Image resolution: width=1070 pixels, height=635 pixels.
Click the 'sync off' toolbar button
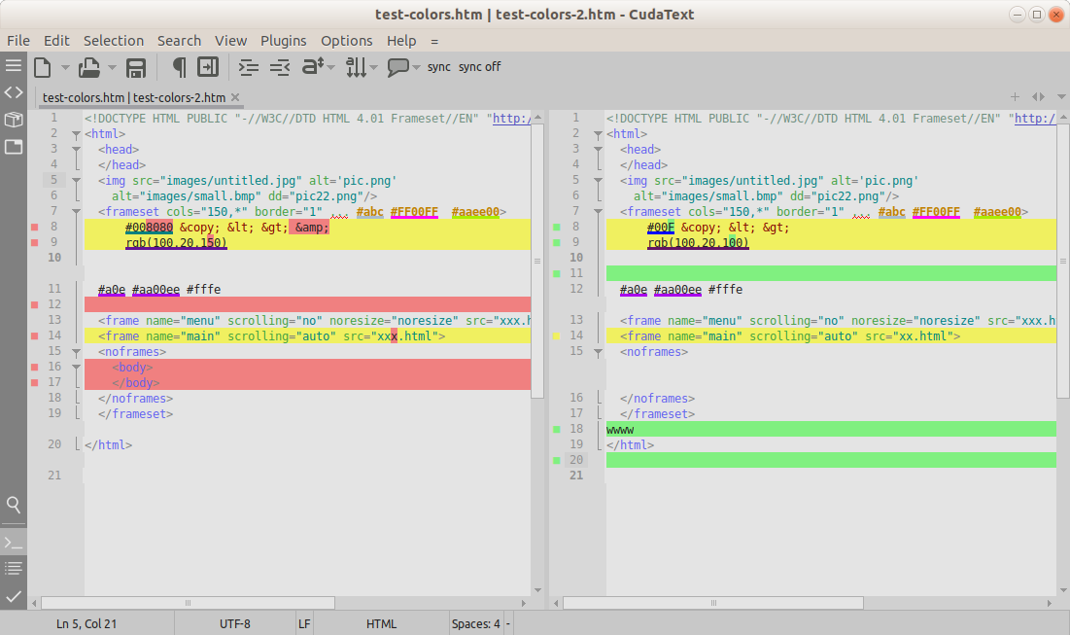coord(479,67)
